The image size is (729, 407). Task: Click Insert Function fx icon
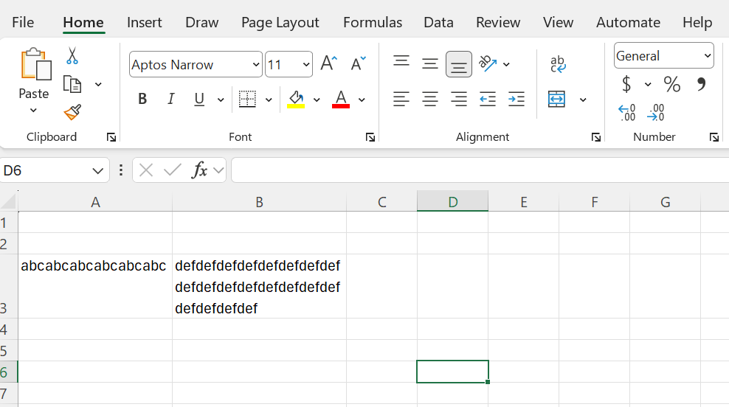click(x=199, y=170)
